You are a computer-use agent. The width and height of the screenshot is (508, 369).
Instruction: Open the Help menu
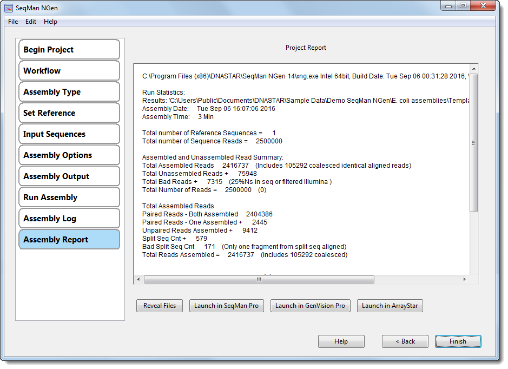coord(50,22)
